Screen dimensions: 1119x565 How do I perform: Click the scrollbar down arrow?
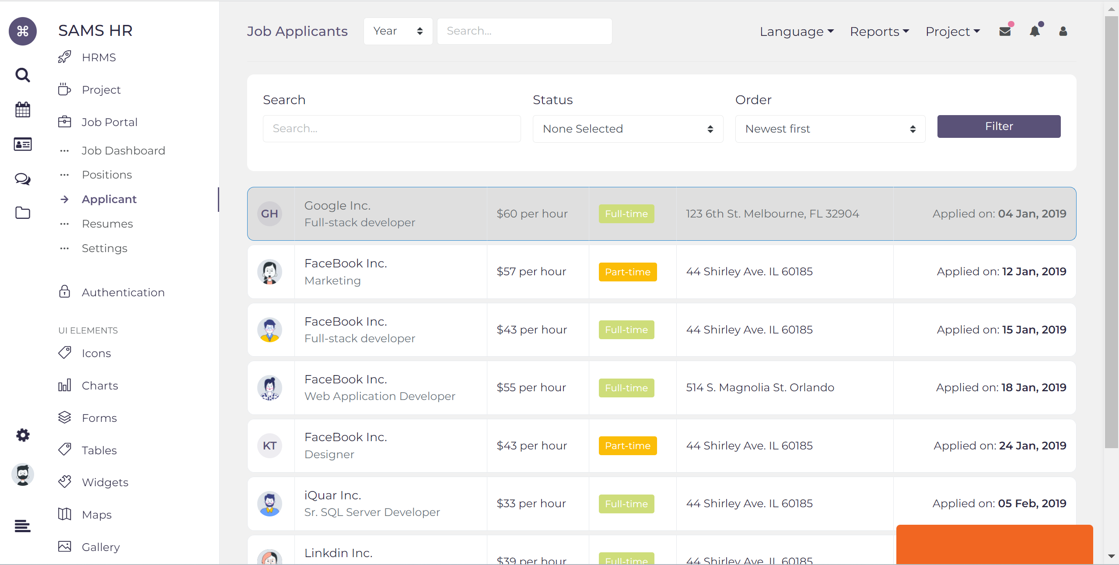pos(1111,556)
